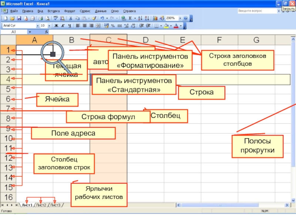296x222 pixels.
Task: Click the AutoSum sigma icon
Action: (130, 18)
